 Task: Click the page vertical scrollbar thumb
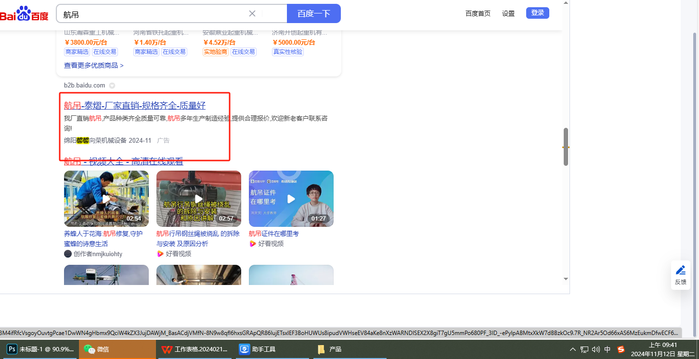(566, 147)
